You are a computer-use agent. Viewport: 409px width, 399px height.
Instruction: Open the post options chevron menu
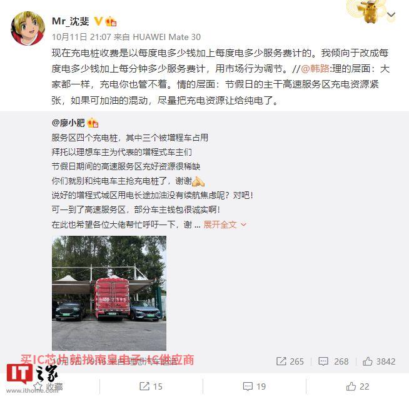point(391,14)
